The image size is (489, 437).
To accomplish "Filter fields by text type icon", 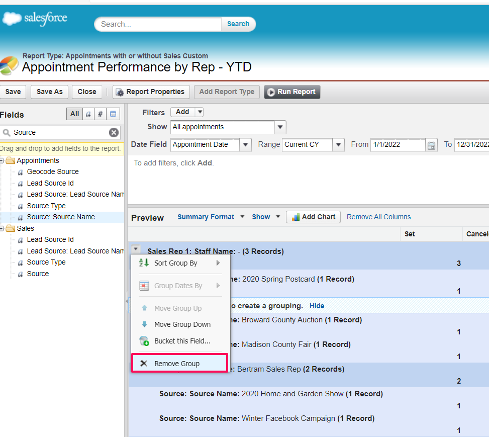I will click(x=88, y=114).
